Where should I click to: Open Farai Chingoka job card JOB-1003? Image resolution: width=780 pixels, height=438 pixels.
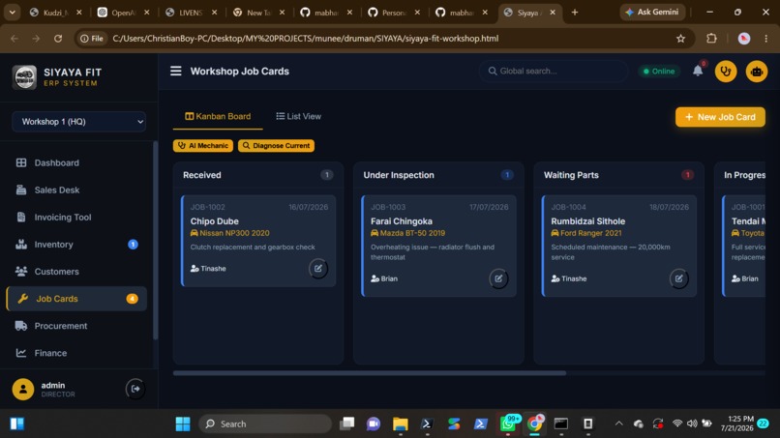tap(438, 246)
